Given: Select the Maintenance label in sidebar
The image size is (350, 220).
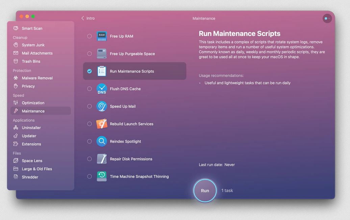Looking at the screenshot, I should pos(33,111).
